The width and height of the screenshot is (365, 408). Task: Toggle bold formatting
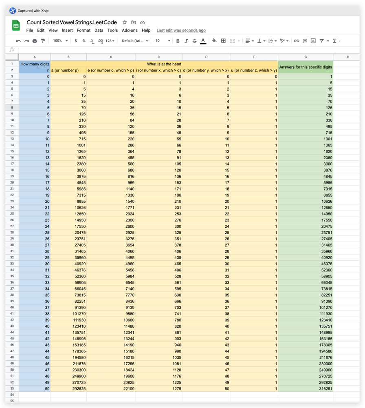pos(178,41)
